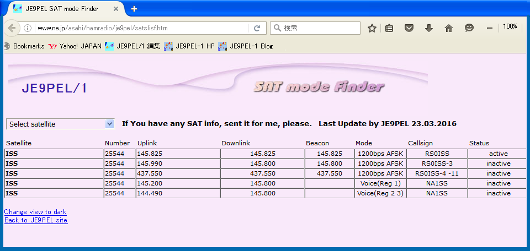
Task: Click the Uplink column header
Action: pos(147,143)
